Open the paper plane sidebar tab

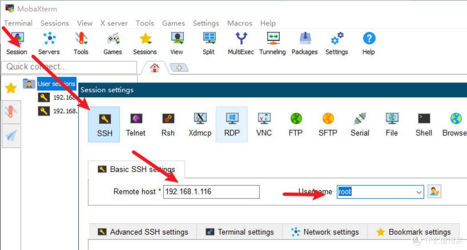pos(11,136)
